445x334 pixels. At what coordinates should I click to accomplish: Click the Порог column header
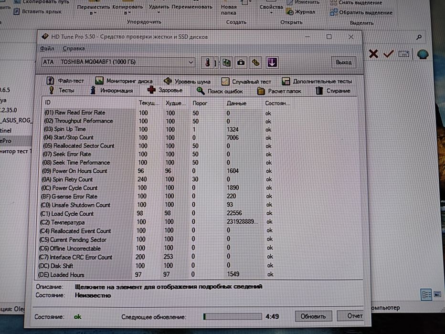(x=200, y=103)
